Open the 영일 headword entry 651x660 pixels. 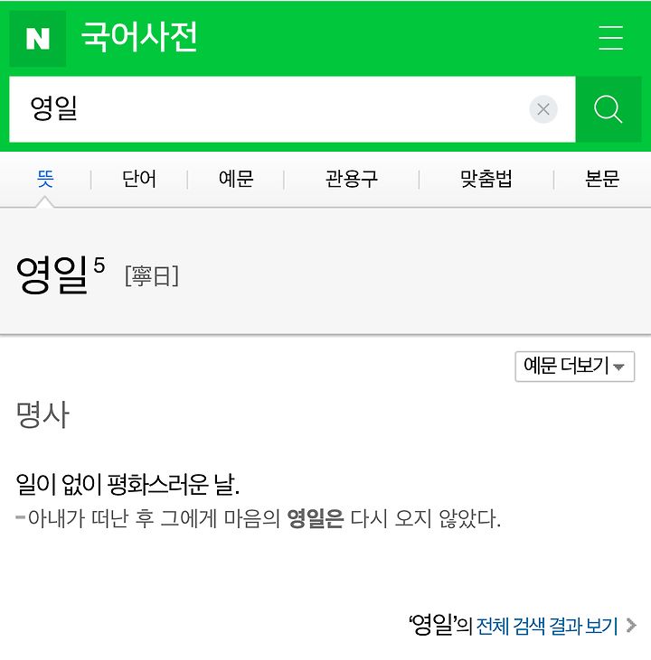(52, 275)
